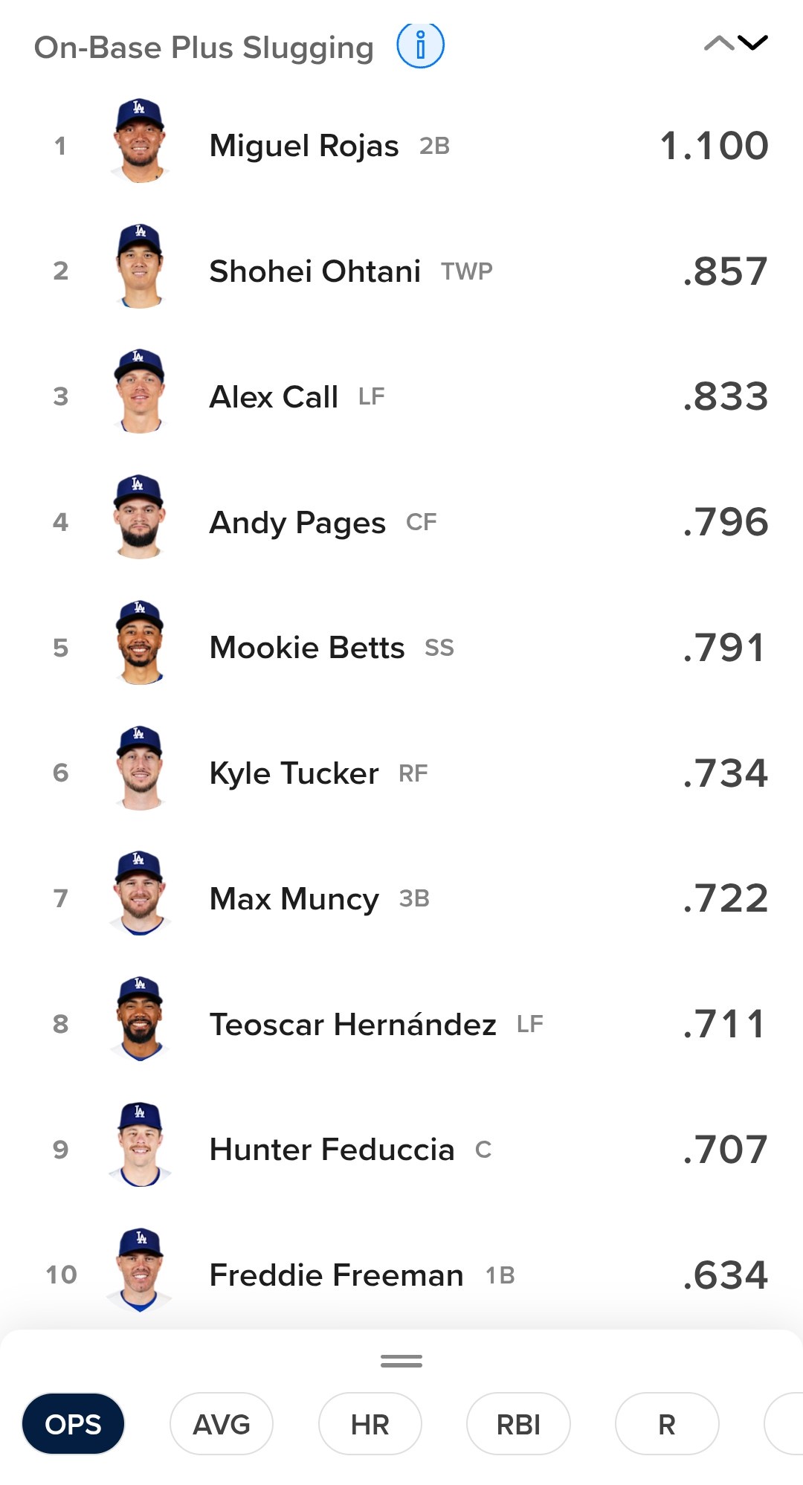Switch to the HR stat pill
Image resolution: width=803 pixels, height=1485 pixels.
370,1423
